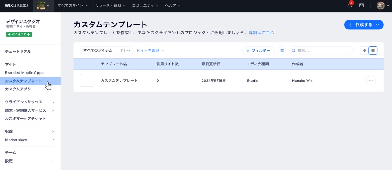The height and width of the screenshot is (170, 392).
Task: Open the すべてのサイト dropdown
Action: coord(73,5)
